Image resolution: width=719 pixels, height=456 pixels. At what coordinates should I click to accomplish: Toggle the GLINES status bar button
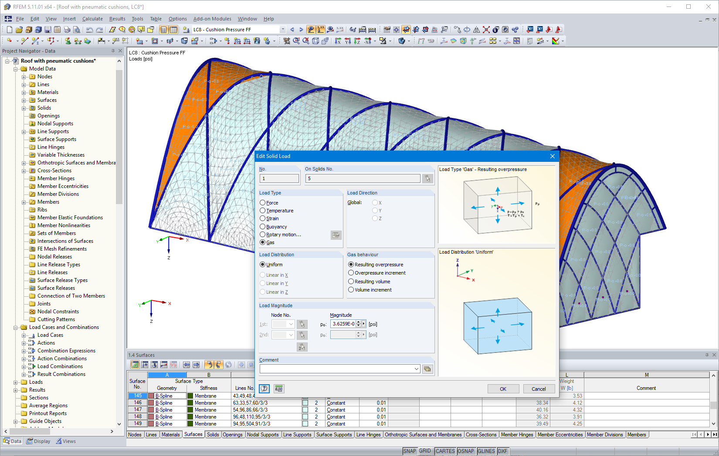486,451
